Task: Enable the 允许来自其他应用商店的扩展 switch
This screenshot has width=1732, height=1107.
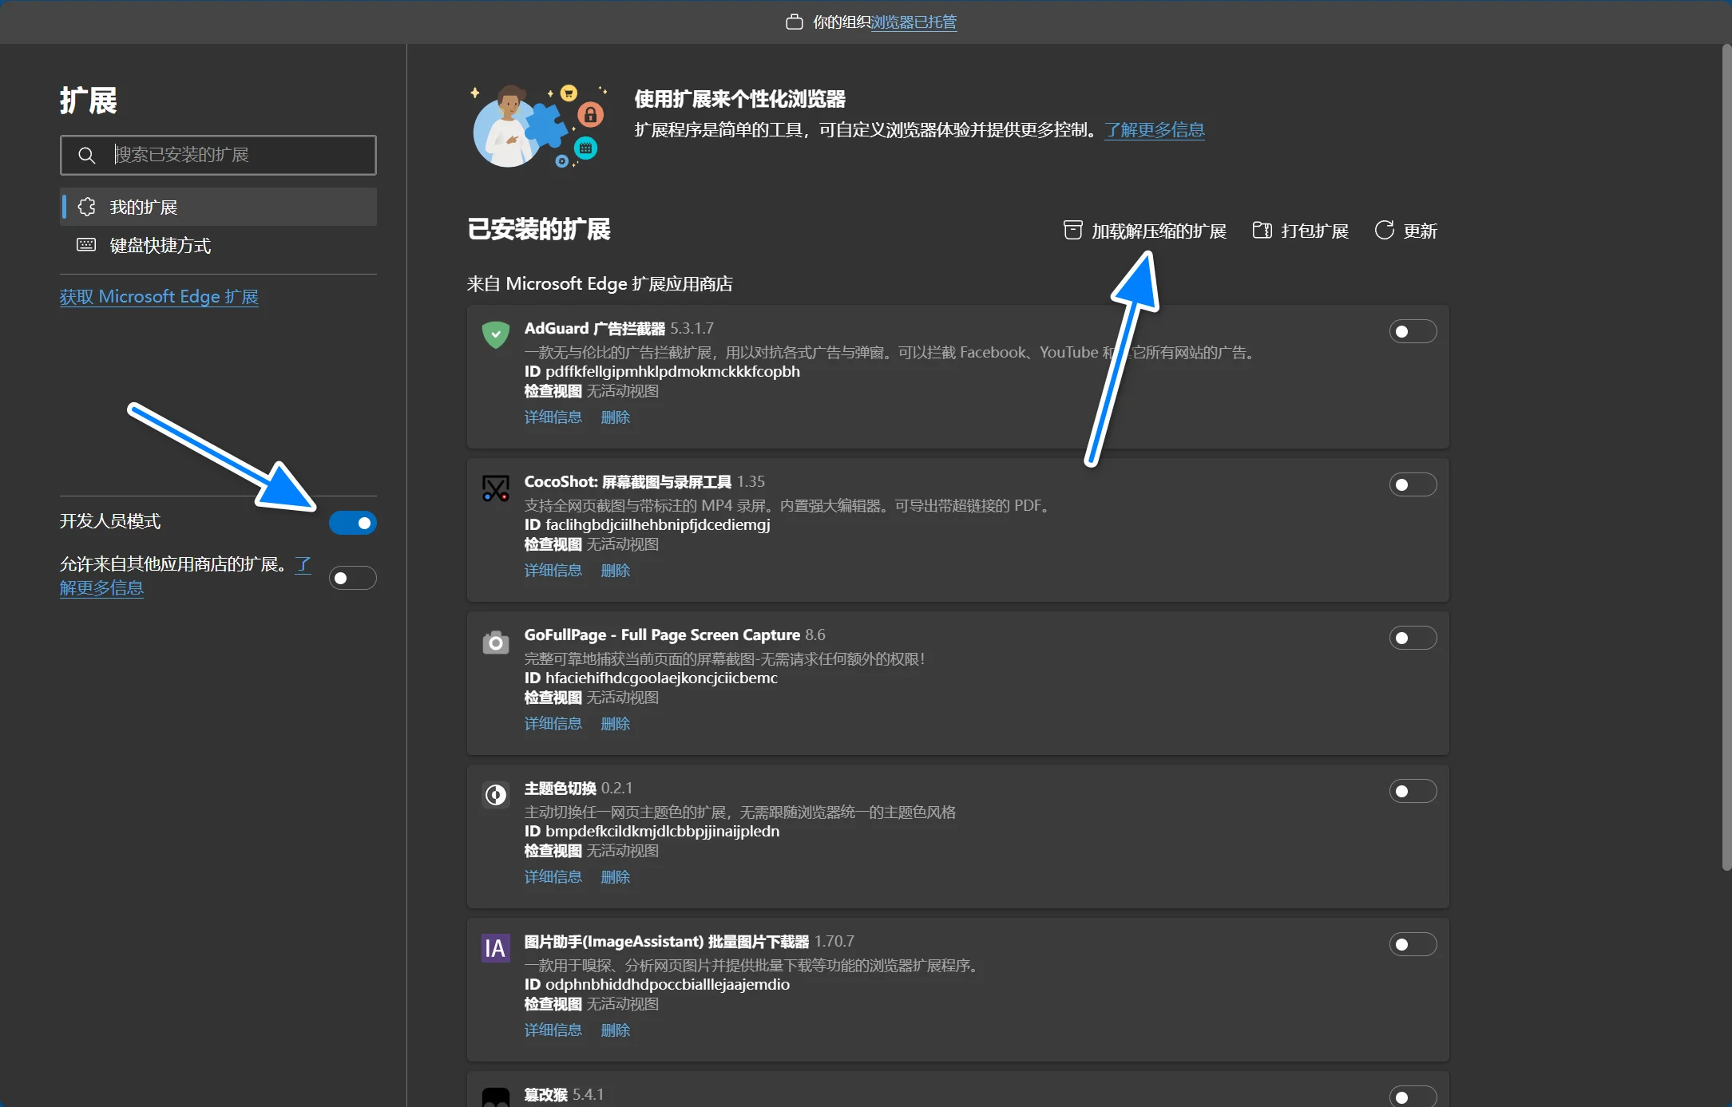Action: [352, 578]
